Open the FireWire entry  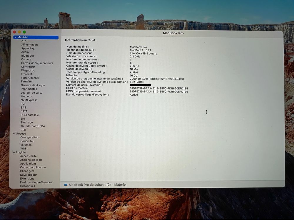(x=26, y=82)
